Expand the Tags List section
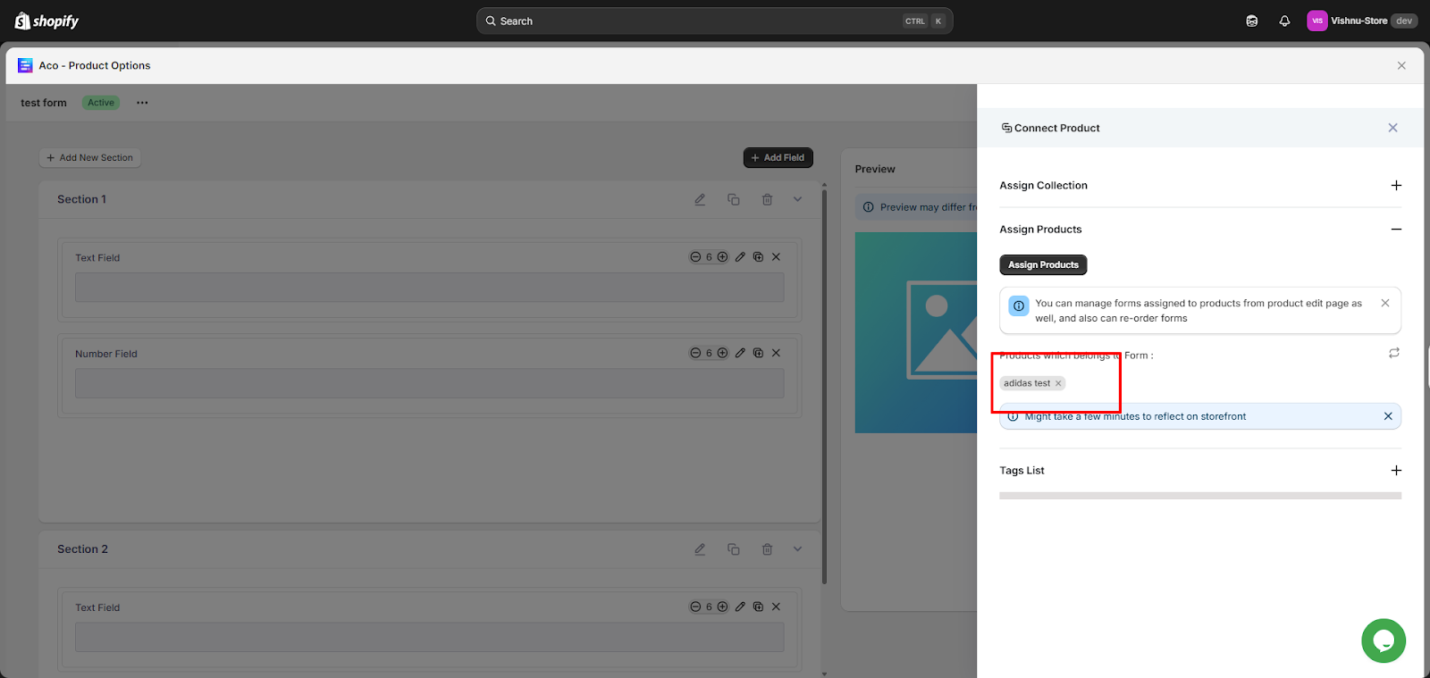Screen dimensions: 1430x678 click(x=1396, y=471)
